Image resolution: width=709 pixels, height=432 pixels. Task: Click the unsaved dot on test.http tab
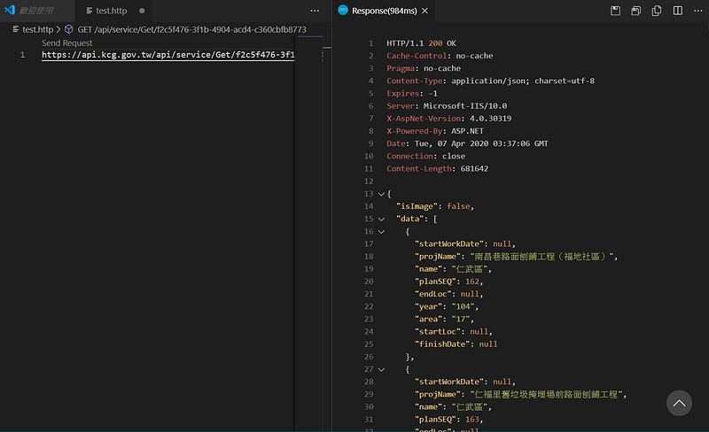pos(142,11)
